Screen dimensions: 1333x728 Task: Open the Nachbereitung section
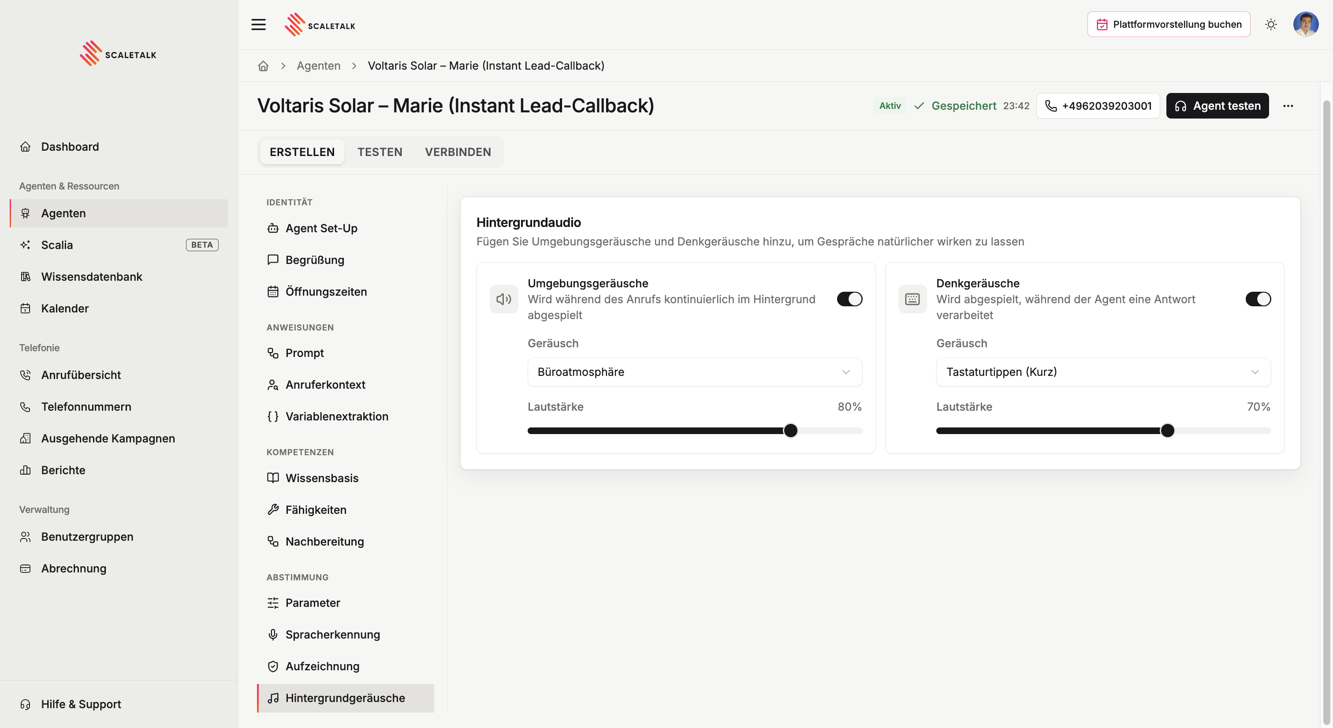[x=346, y=542]
